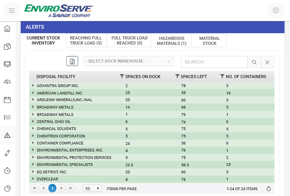Select Environmental Specialists 23.5 spaces cell
290x196 pixels.
[129, 165]
